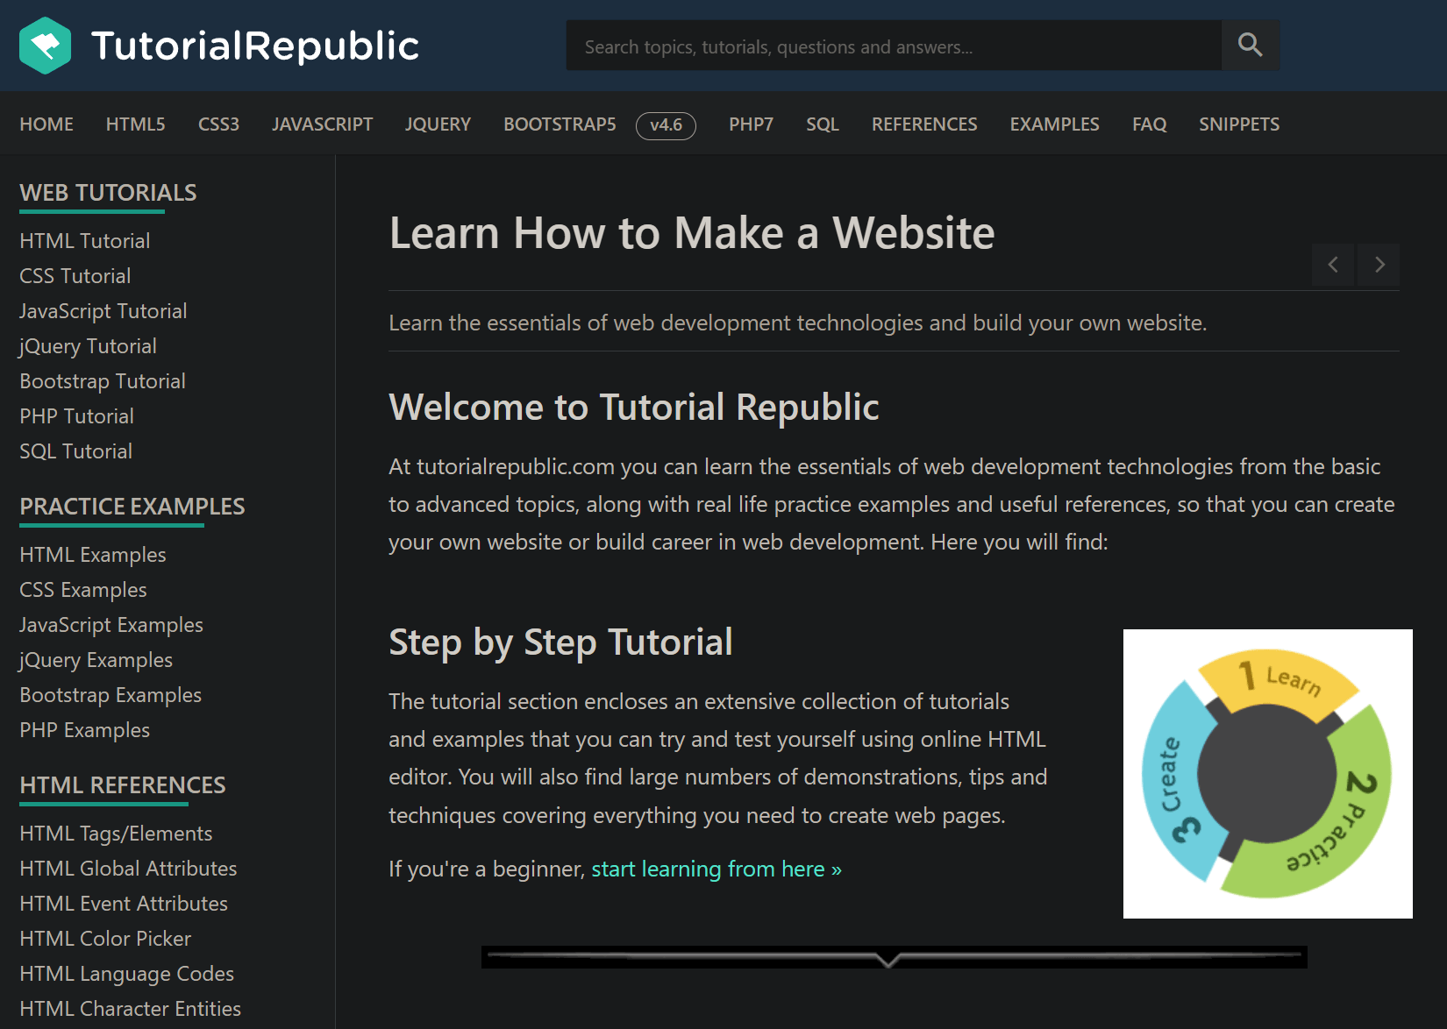Open the HTML Color Picker page

point(104,938)
